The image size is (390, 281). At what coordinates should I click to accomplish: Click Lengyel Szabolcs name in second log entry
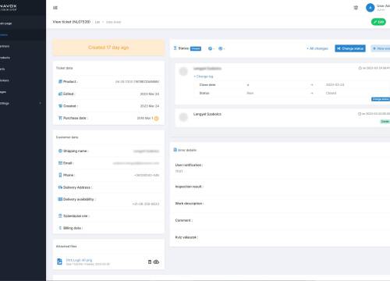coord(207,114)
